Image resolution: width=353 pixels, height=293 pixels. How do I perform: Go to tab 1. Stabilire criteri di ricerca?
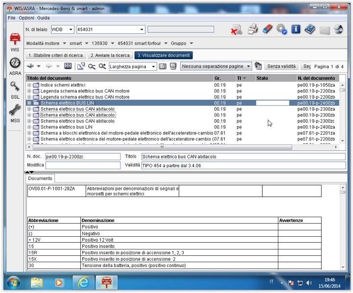click(x=56, y=55)
